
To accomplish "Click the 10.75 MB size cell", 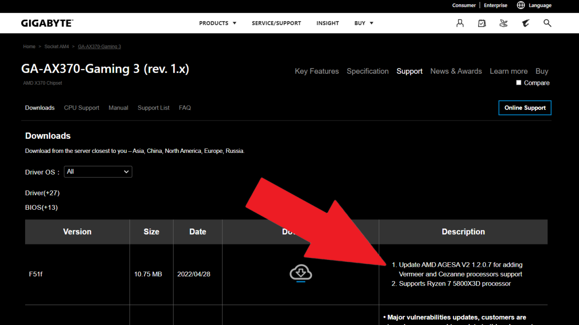I will (151, 274).
